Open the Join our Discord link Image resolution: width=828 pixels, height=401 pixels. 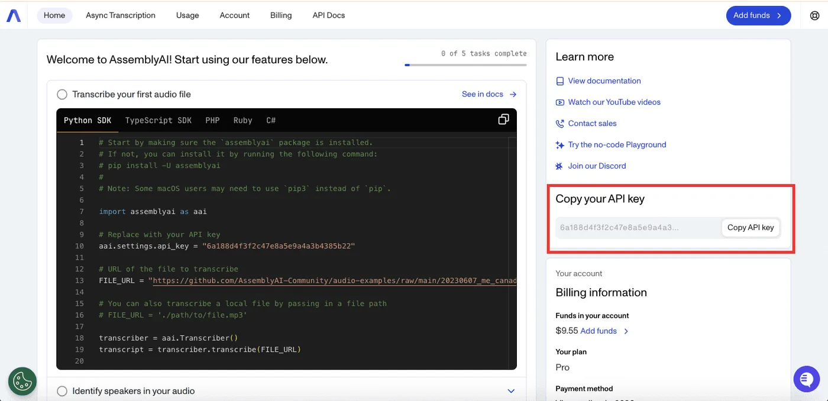597,166
